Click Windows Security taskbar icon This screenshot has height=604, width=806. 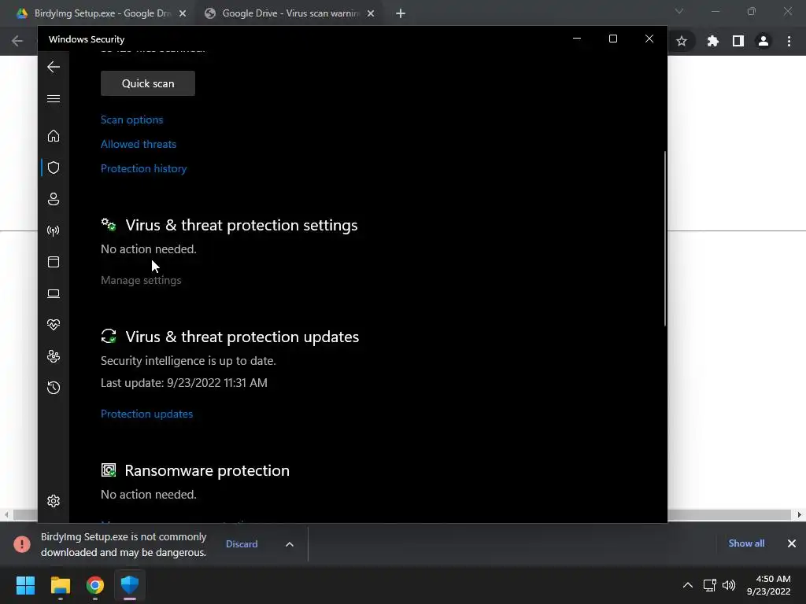pyautogui.click(x=130, y=585)
